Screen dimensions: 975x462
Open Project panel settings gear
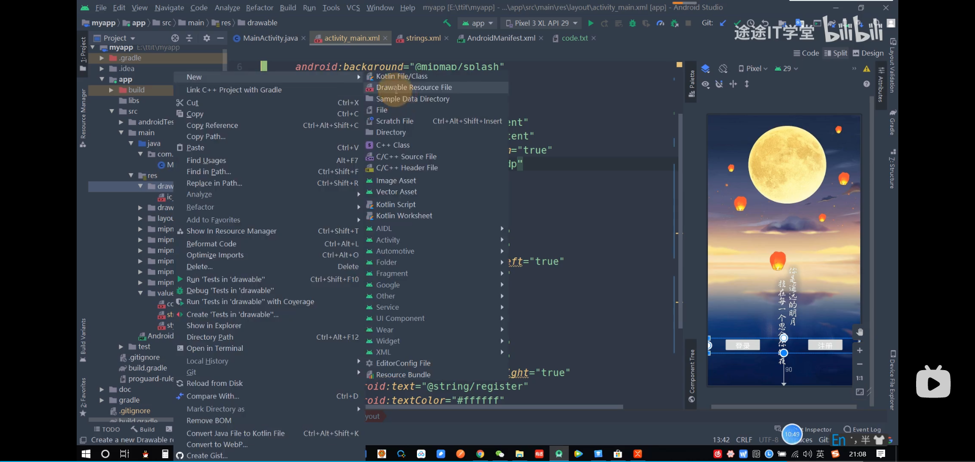tap(206, 38)
